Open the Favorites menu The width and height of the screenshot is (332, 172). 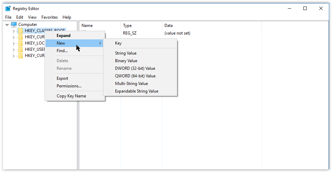pos(49,17)
